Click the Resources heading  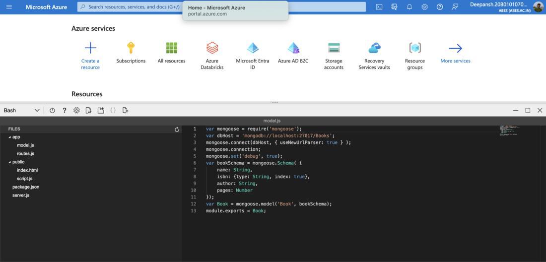point(87,94)
